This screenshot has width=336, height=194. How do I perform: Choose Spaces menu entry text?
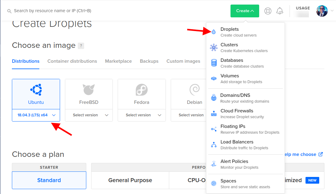(228, 181)
